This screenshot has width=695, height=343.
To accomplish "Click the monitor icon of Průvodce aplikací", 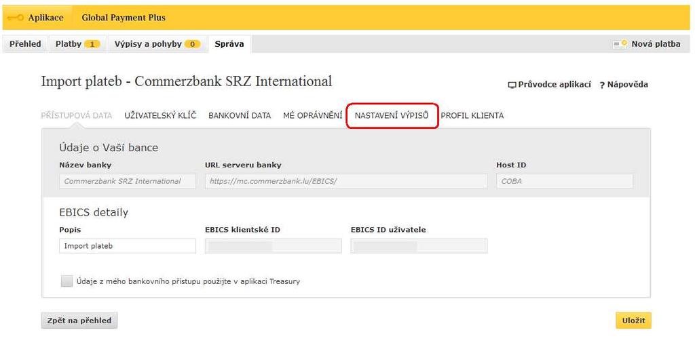I will tap(512, 85).
